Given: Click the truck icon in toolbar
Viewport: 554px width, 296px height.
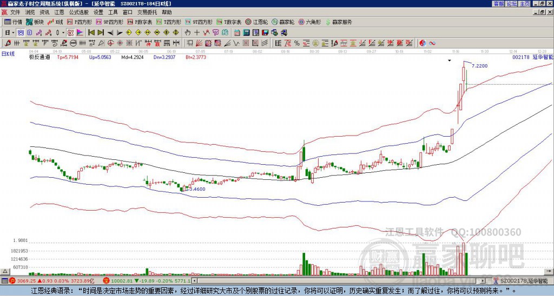Looking at the screenshot, I should 284,32.
